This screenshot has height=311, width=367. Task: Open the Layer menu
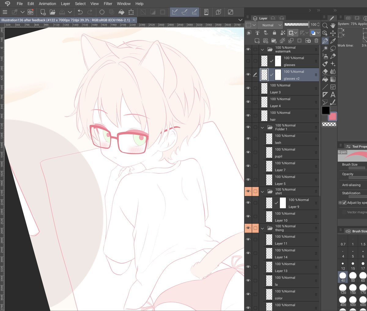(x=65, y=4)
